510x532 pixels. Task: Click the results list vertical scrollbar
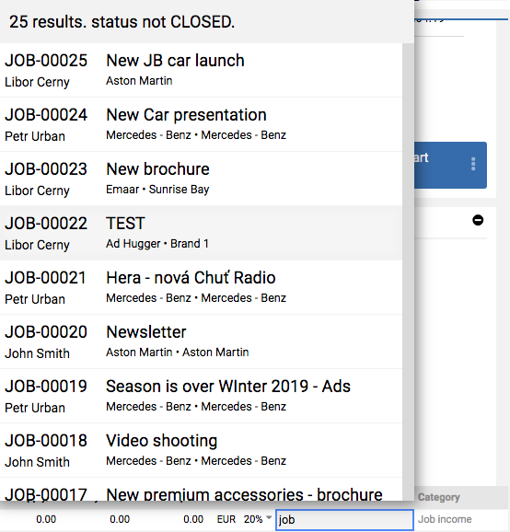(x=408, y=272)
